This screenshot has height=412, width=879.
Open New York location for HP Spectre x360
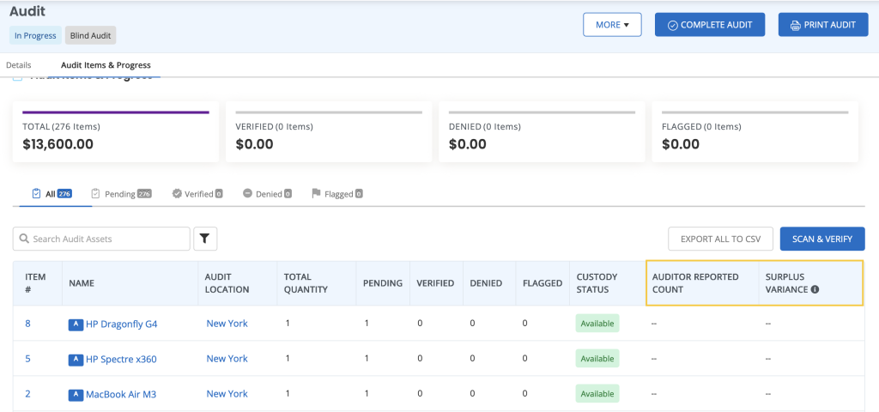(227, 359)
